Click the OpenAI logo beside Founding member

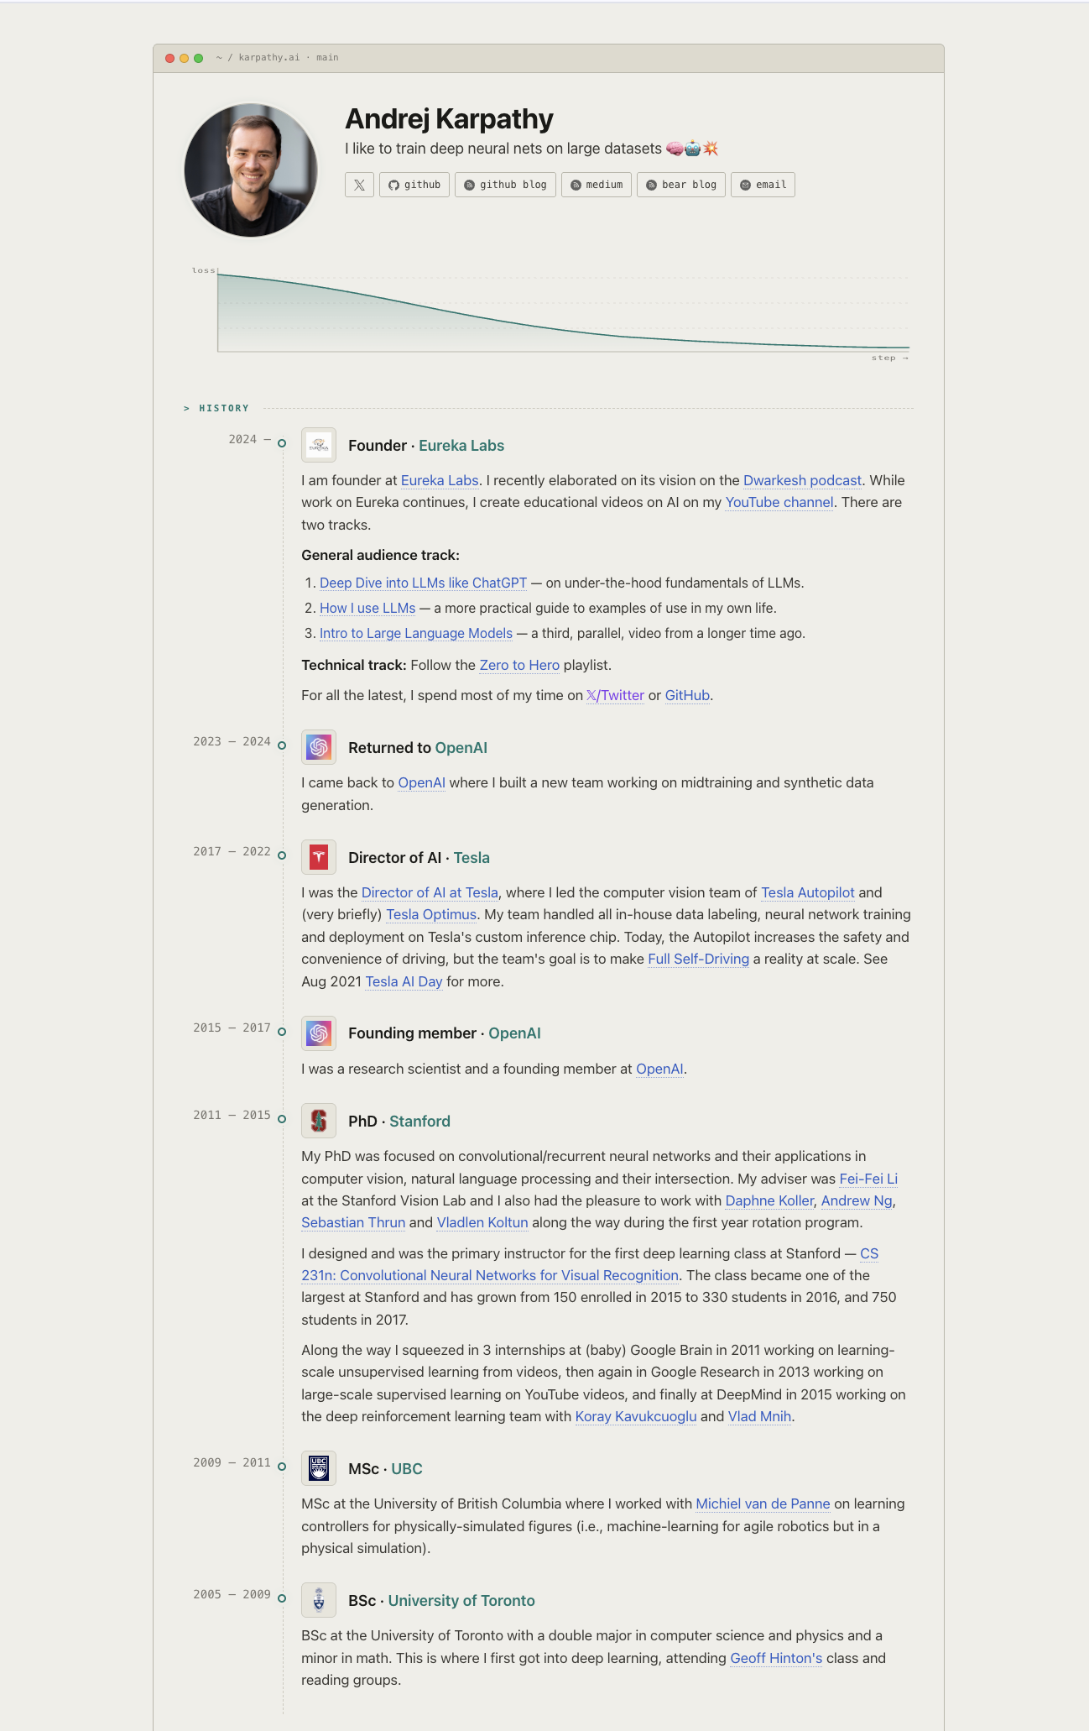(319, 1033)
